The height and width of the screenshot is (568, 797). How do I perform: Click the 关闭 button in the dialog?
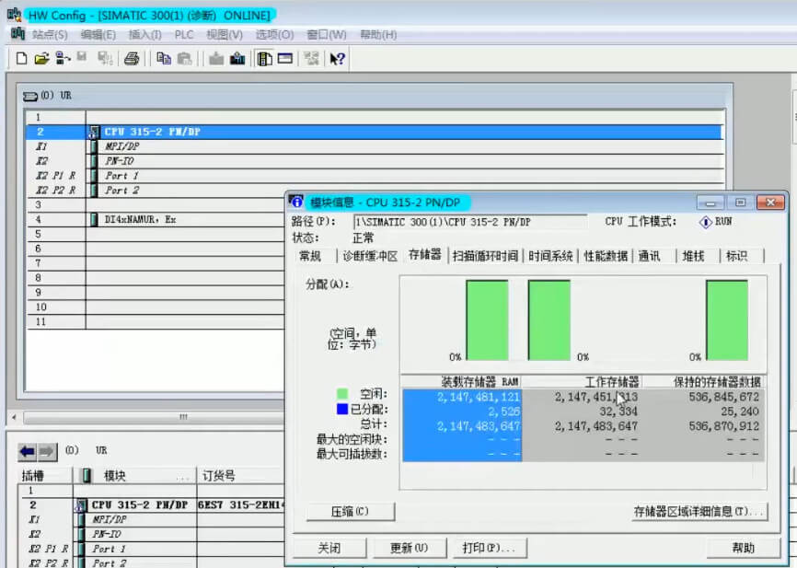click(x=329, y=548)
